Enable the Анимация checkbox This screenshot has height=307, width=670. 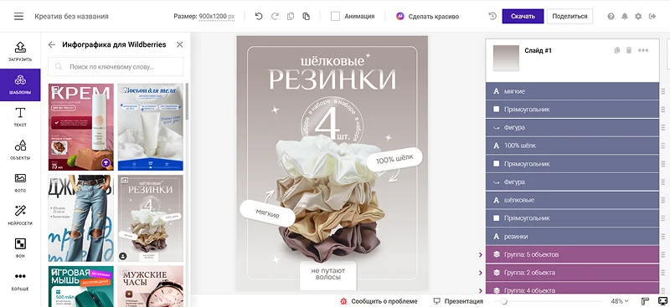pyautogui.click(x=336, y=16)
